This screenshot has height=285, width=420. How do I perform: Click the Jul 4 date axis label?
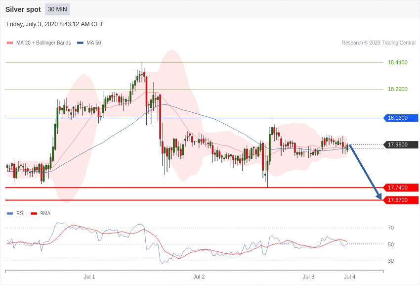(x=349, y=277)
